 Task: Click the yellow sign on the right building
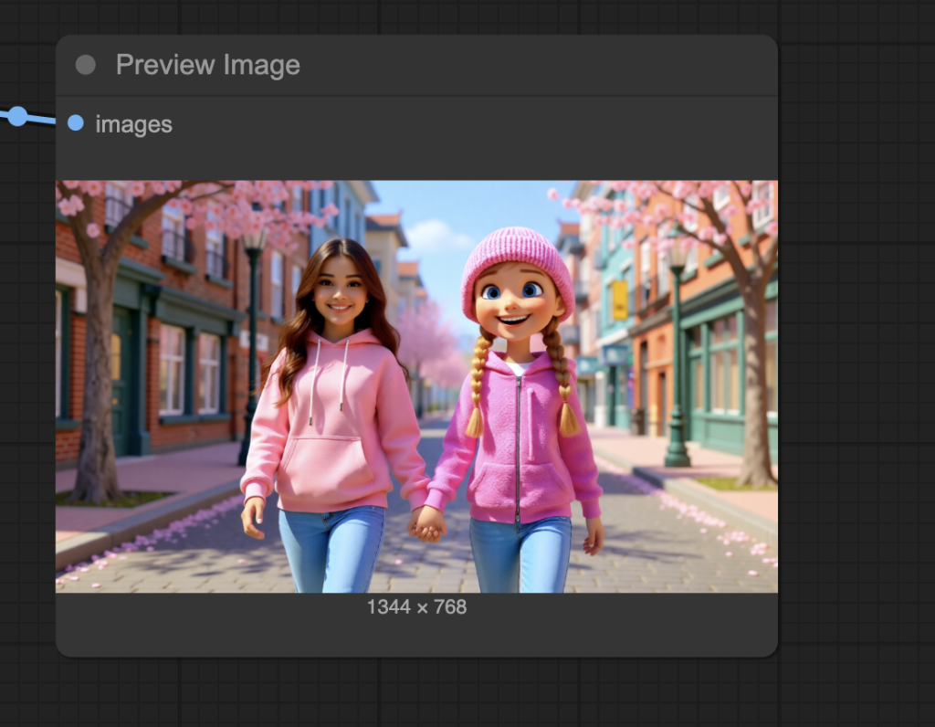coord(620,300)
